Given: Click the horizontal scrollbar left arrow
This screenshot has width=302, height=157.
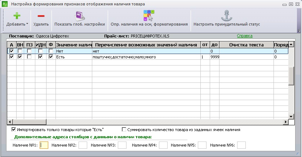Looking at the screenshot, I should tap(10, 122).
